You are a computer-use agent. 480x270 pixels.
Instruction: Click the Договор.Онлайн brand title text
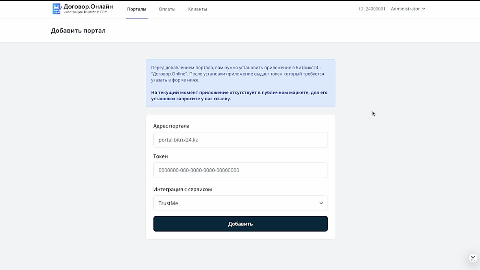coord(88,7)
